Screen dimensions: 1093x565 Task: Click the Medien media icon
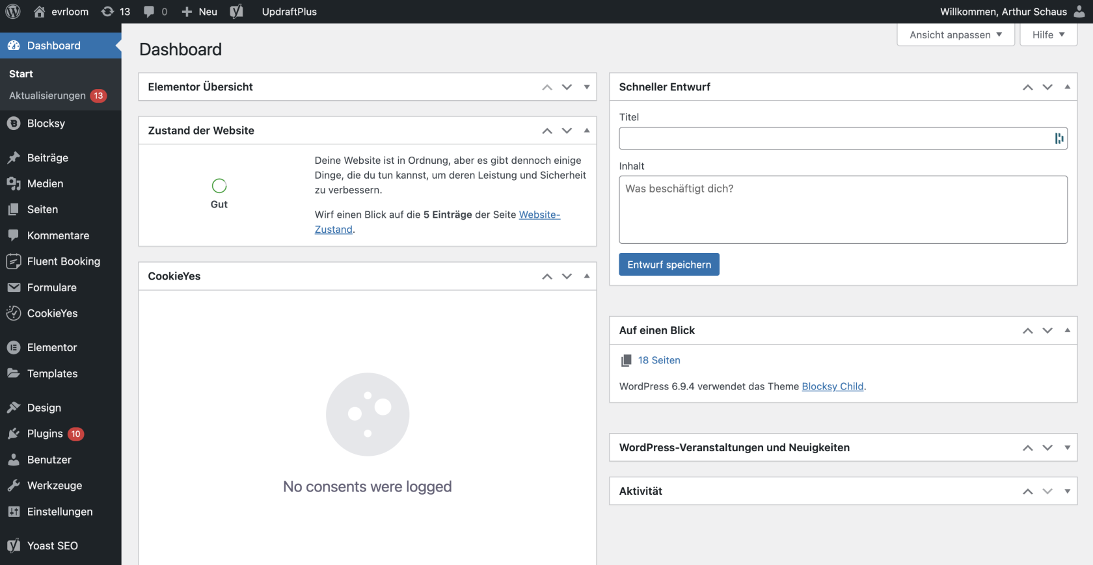coord(14,184)
